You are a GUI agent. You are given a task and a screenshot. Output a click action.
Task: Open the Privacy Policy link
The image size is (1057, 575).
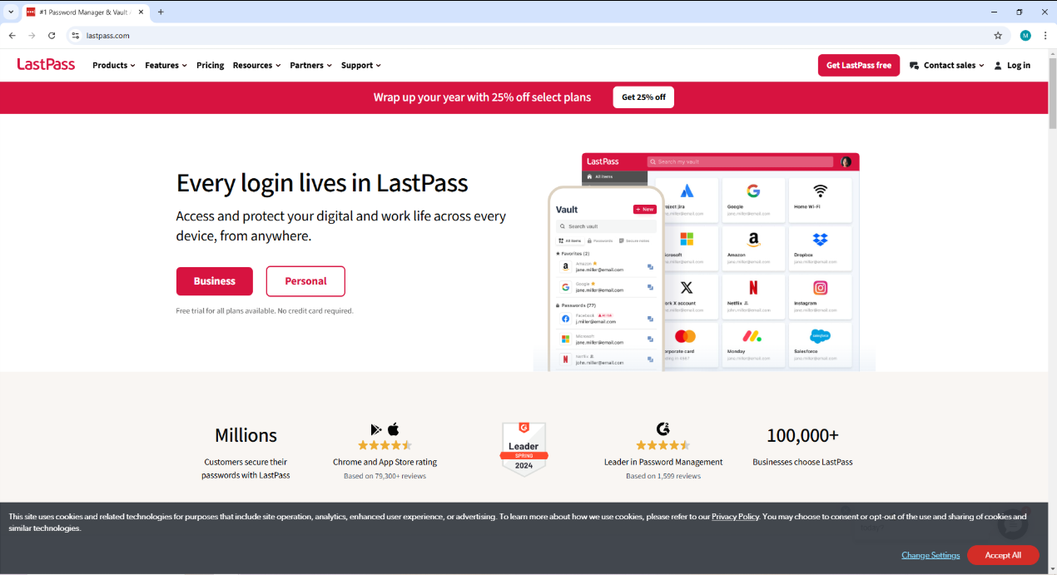tap(735, 517)
